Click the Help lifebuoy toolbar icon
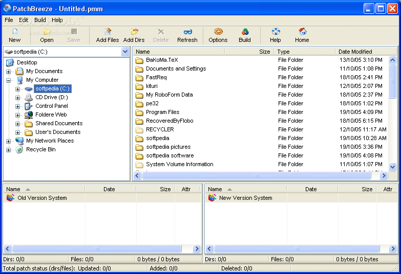Image resolution: width=401 pixels, height=274 pixels. pyautogui.click(x=276, y=32)
